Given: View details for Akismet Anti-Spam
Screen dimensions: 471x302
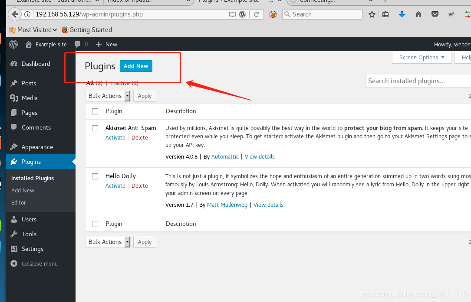Looking at the screenshot, I should [260, 156].
